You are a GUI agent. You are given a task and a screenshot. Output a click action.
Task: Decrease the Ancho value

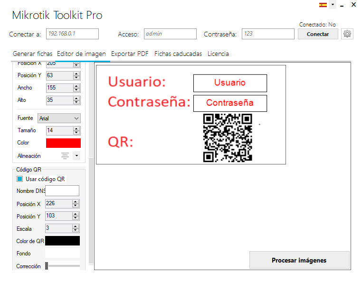pos(76,90)
